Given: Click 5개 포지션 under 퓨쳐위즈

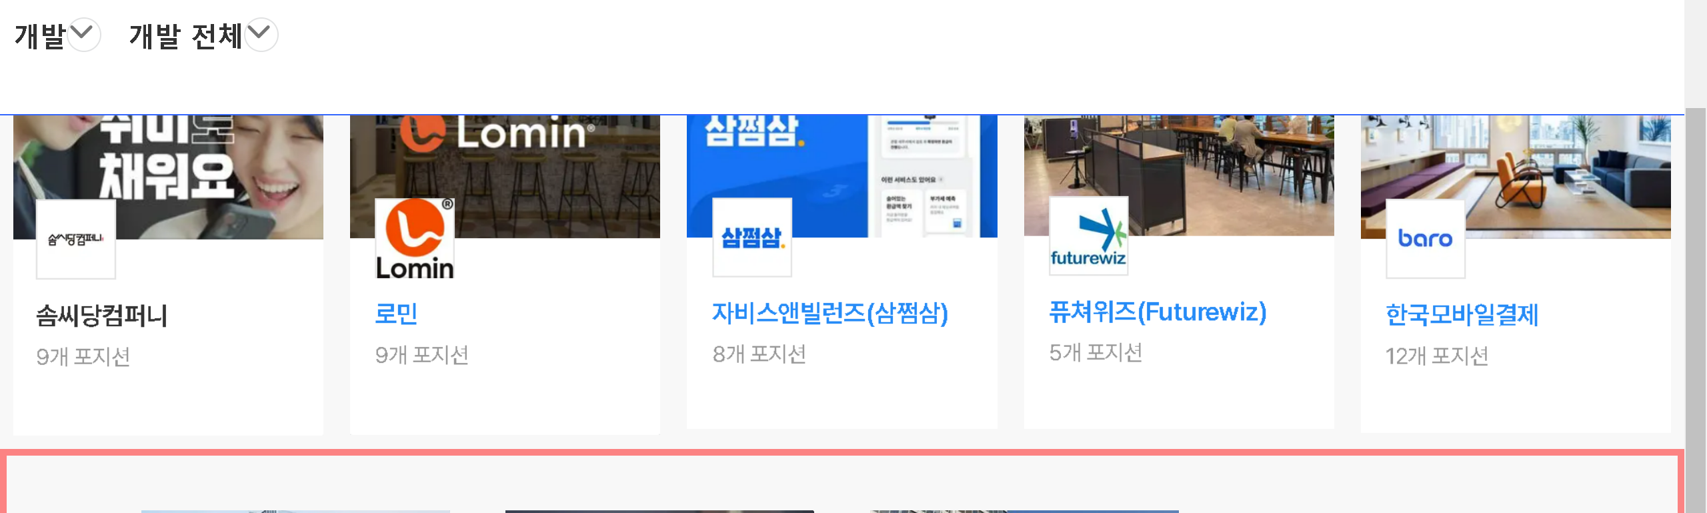Looking at the screenshot, I should (1096, 352).
